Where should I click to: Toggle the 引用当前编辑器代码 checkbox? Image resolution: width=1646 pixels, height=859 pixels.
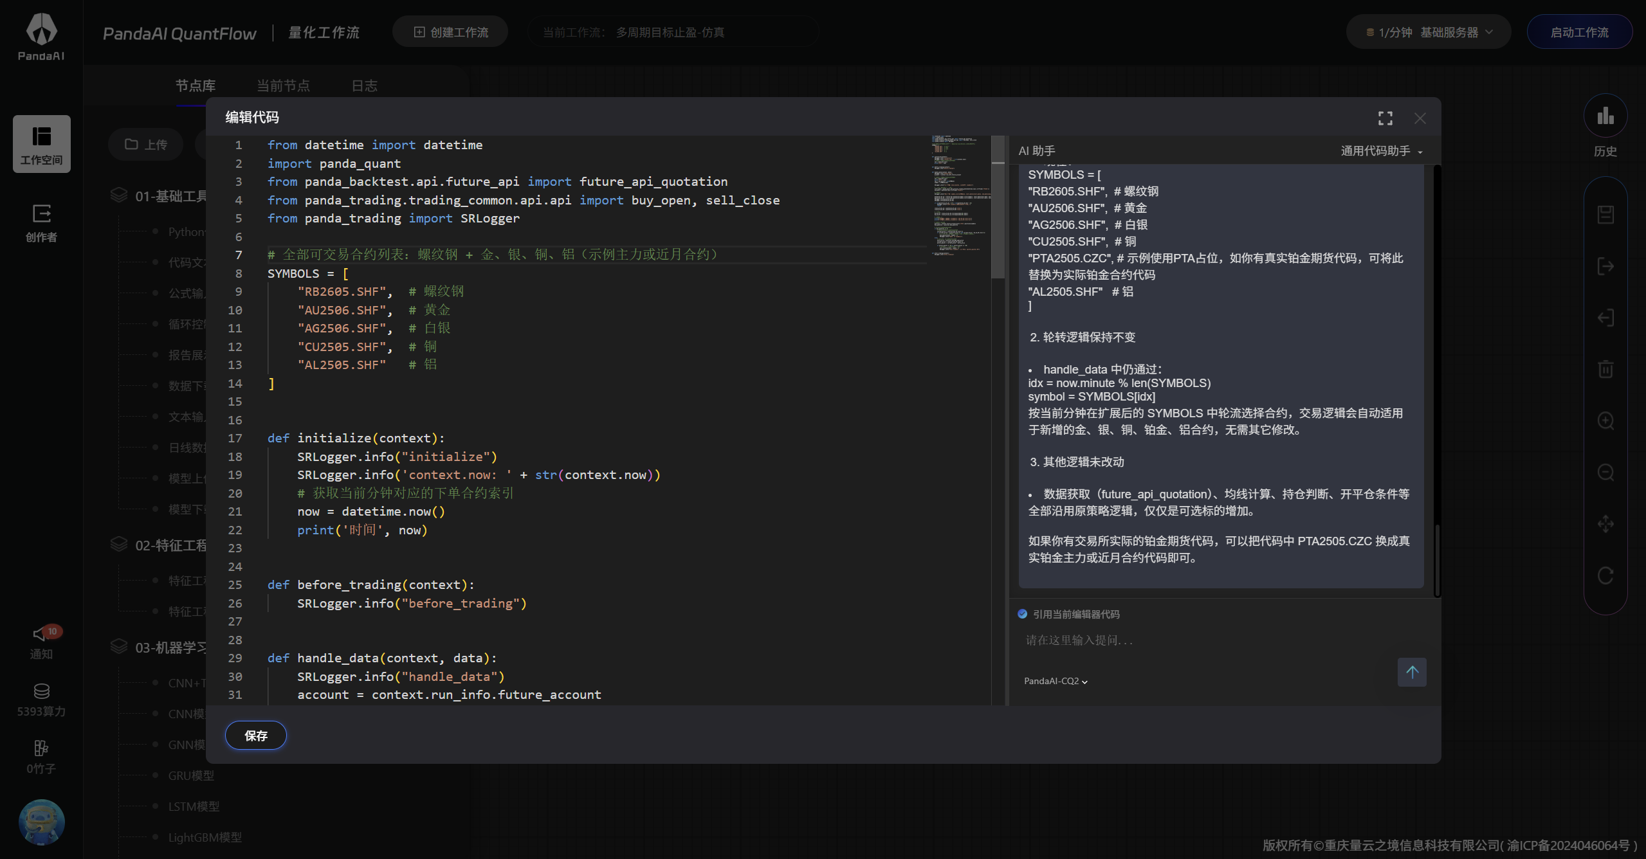pos(1022,614)
